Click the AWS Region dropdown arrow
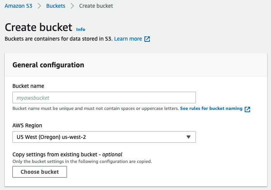 coord(189,137)
